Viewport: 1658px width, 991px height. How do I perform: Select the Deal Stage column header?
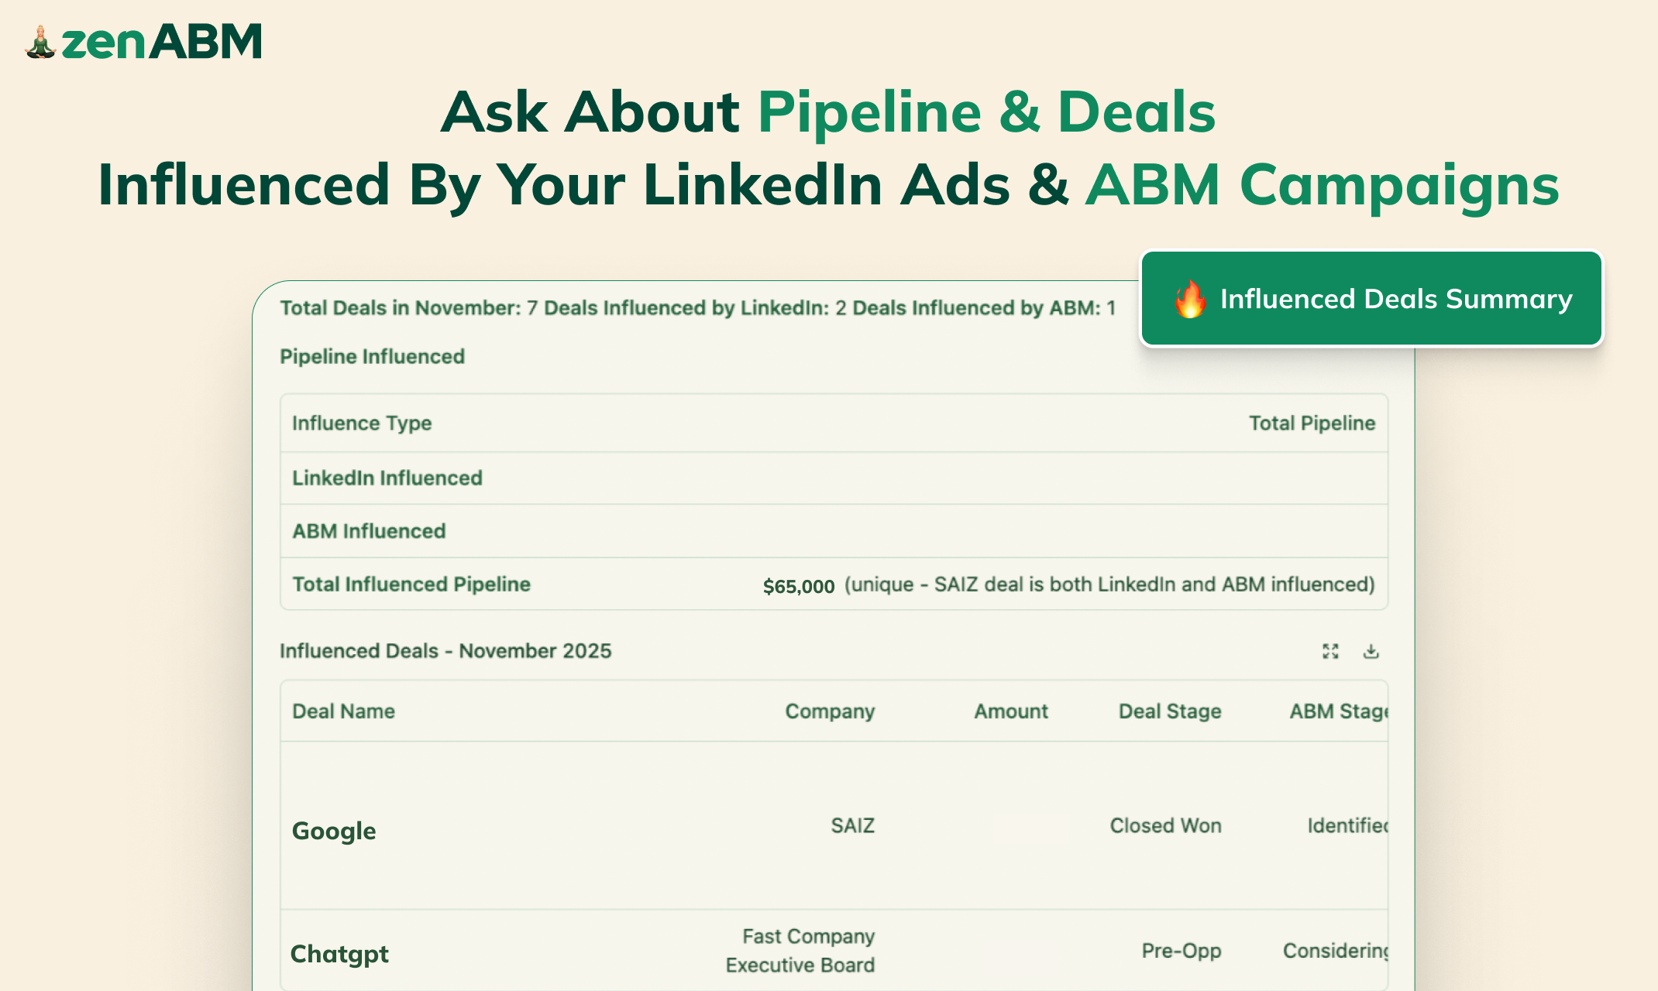(x=1170, y=711)
